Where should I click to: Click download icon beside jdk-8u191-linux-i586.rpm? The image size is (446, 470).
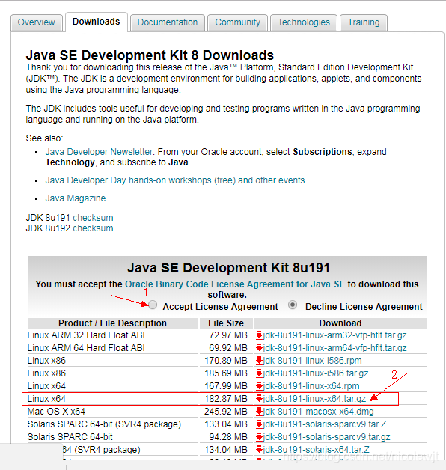259,361
